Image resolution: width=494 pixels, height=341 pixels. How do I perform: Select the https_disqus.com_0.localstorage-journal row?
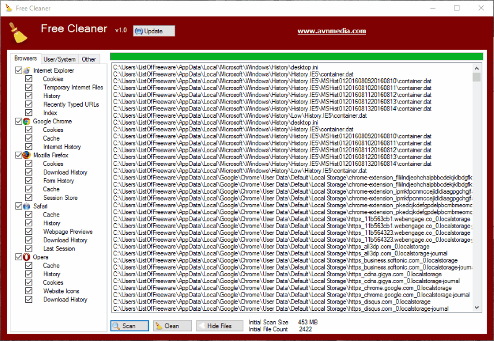click(x=281, y=308)
